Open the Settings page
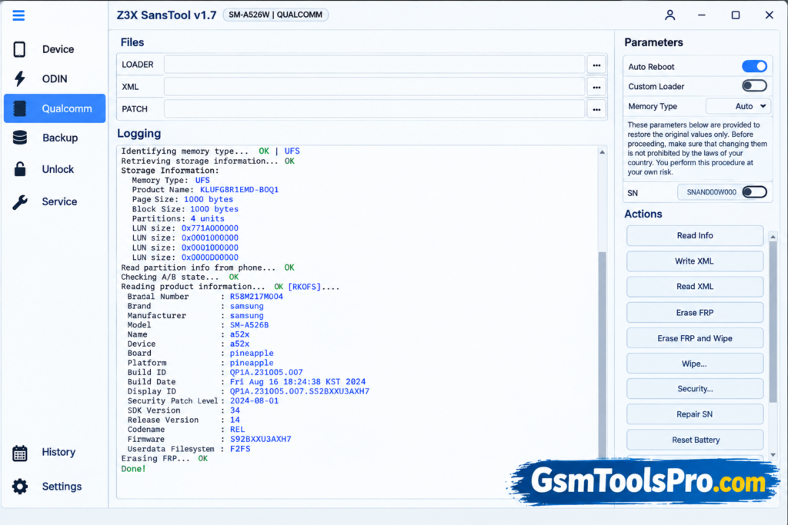This screenshot has height=525, width=788. (55, 487)
